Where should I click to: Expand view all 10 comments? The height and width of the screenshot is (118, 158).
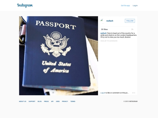pyautogui.click(x=109, y=41)
